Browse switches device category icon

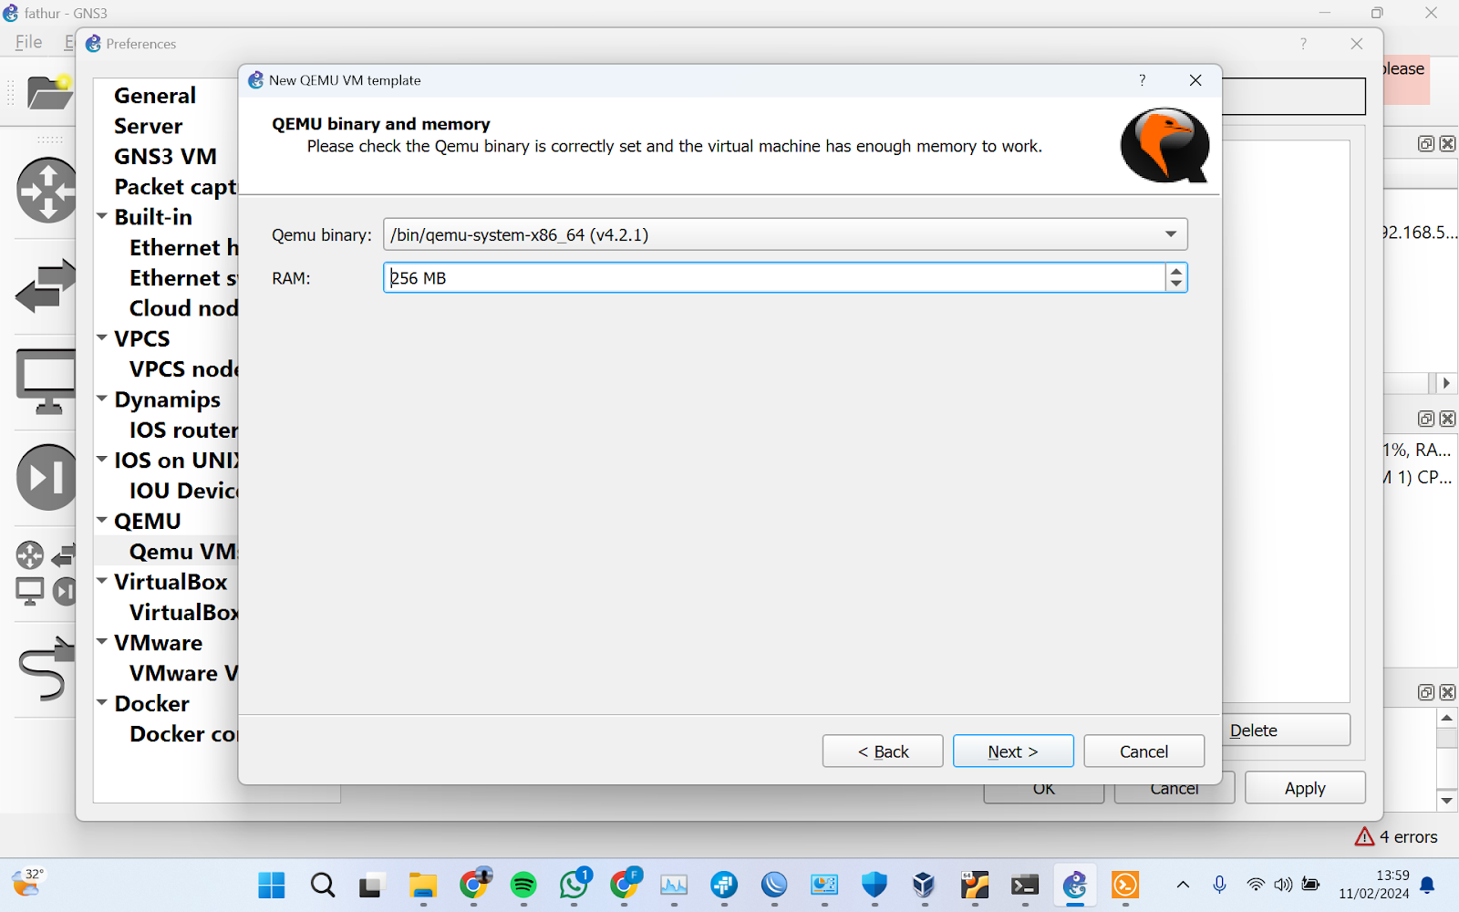coord(46,285)
